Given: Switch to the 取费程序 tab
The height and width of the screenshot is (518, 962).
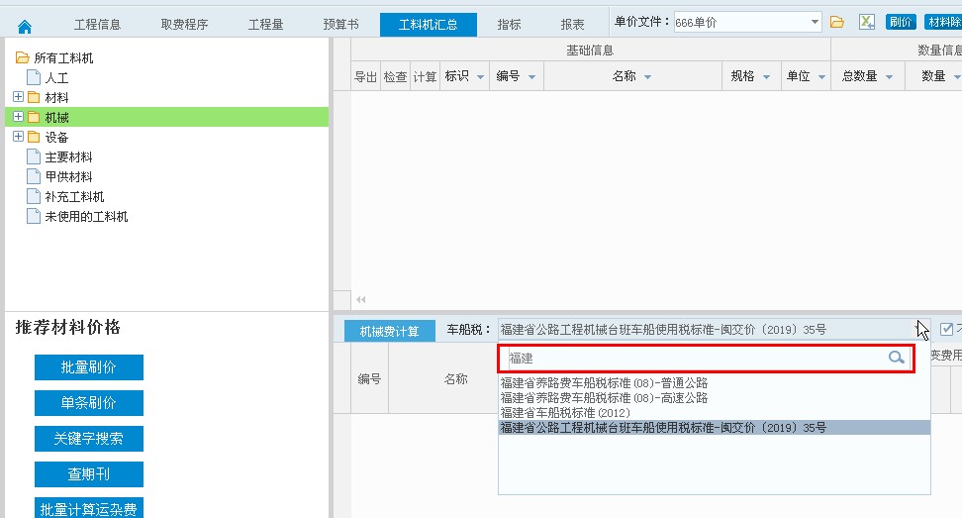Looking at the screenshot, I should click(x=184, y=25).
